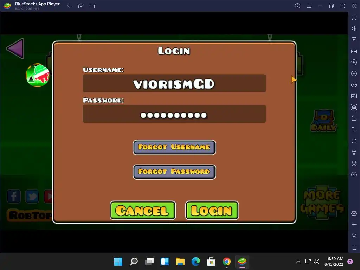Open Microsoft Store from taskbar

pyautogui.click(x=211, y=262)
